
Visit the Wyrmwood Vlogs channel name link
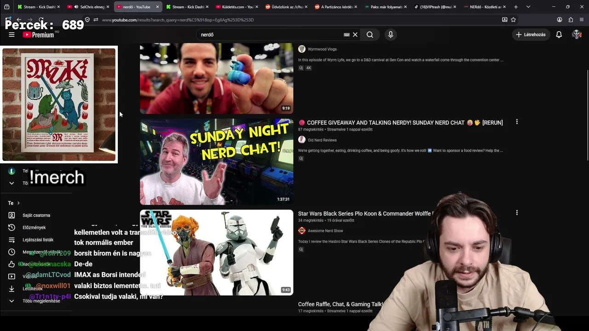click(322, 49)
